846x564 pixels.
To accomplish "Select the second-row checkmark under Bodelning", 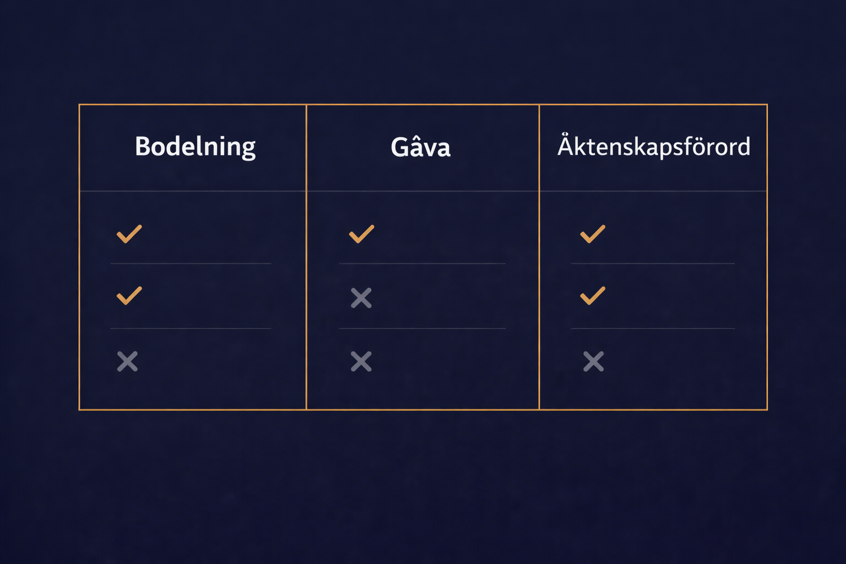I will click(129, 296).
